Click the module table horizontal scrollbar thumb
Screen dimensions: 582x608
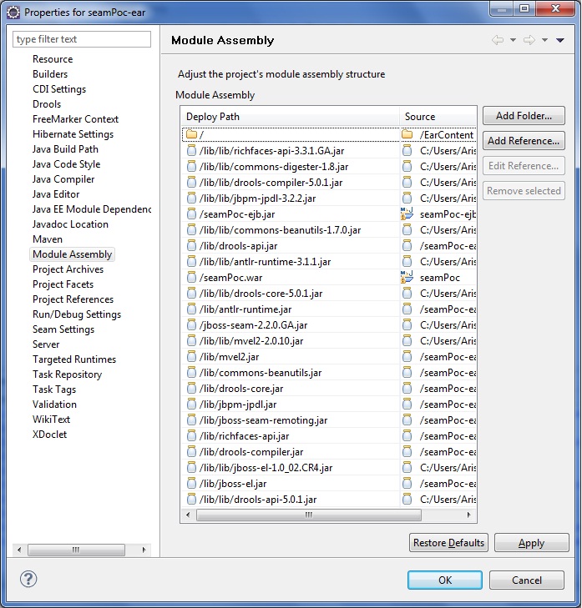[309, 515]
